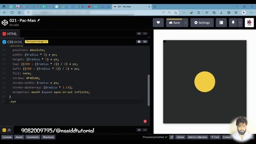Viewport: 256px width, 144px height.
Task: Open CSS editor settings gear
Action: (139, 42)
